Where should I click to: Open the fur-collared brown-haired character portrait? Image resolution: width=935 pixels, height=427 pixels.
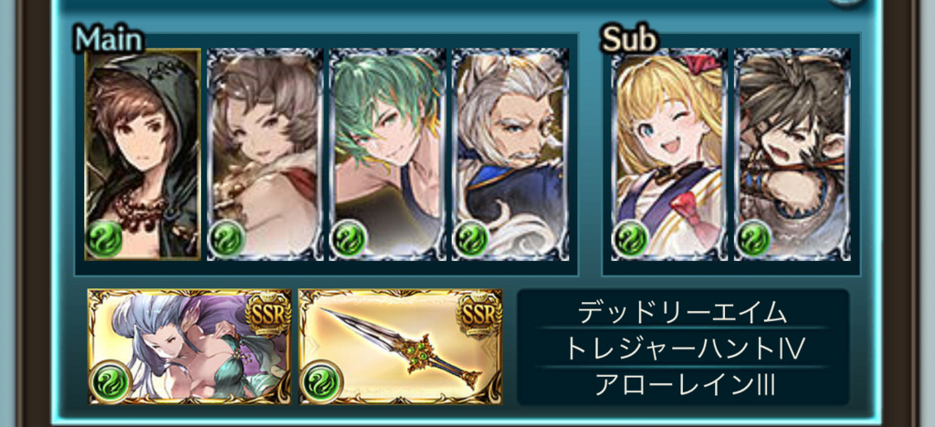[x=265, y=155]
